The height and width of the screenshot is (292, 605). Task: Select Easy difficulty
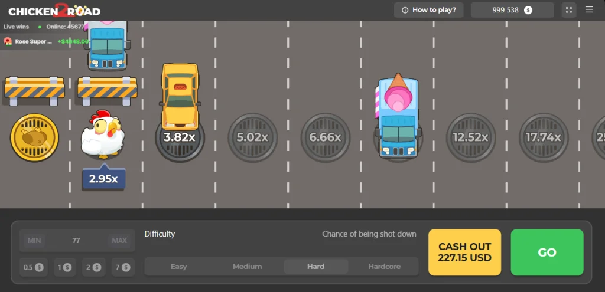pyautogui.click(x=178, y=267)
